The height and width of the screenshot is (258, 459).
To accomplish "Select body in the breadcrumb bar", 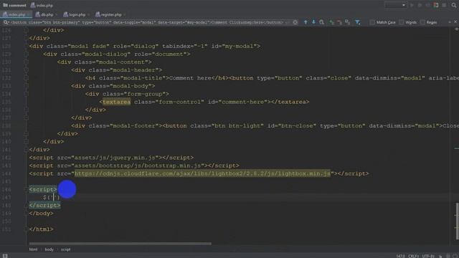I will click(x=49, y=249).
